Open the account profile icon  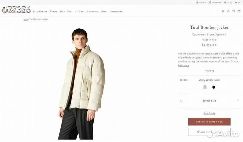coord(228,11)
